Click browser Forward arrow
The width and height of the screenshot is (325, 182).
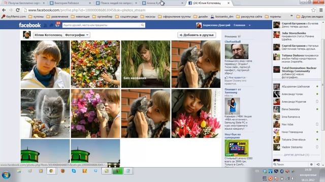pyautogui.click(x=11, y=10)
